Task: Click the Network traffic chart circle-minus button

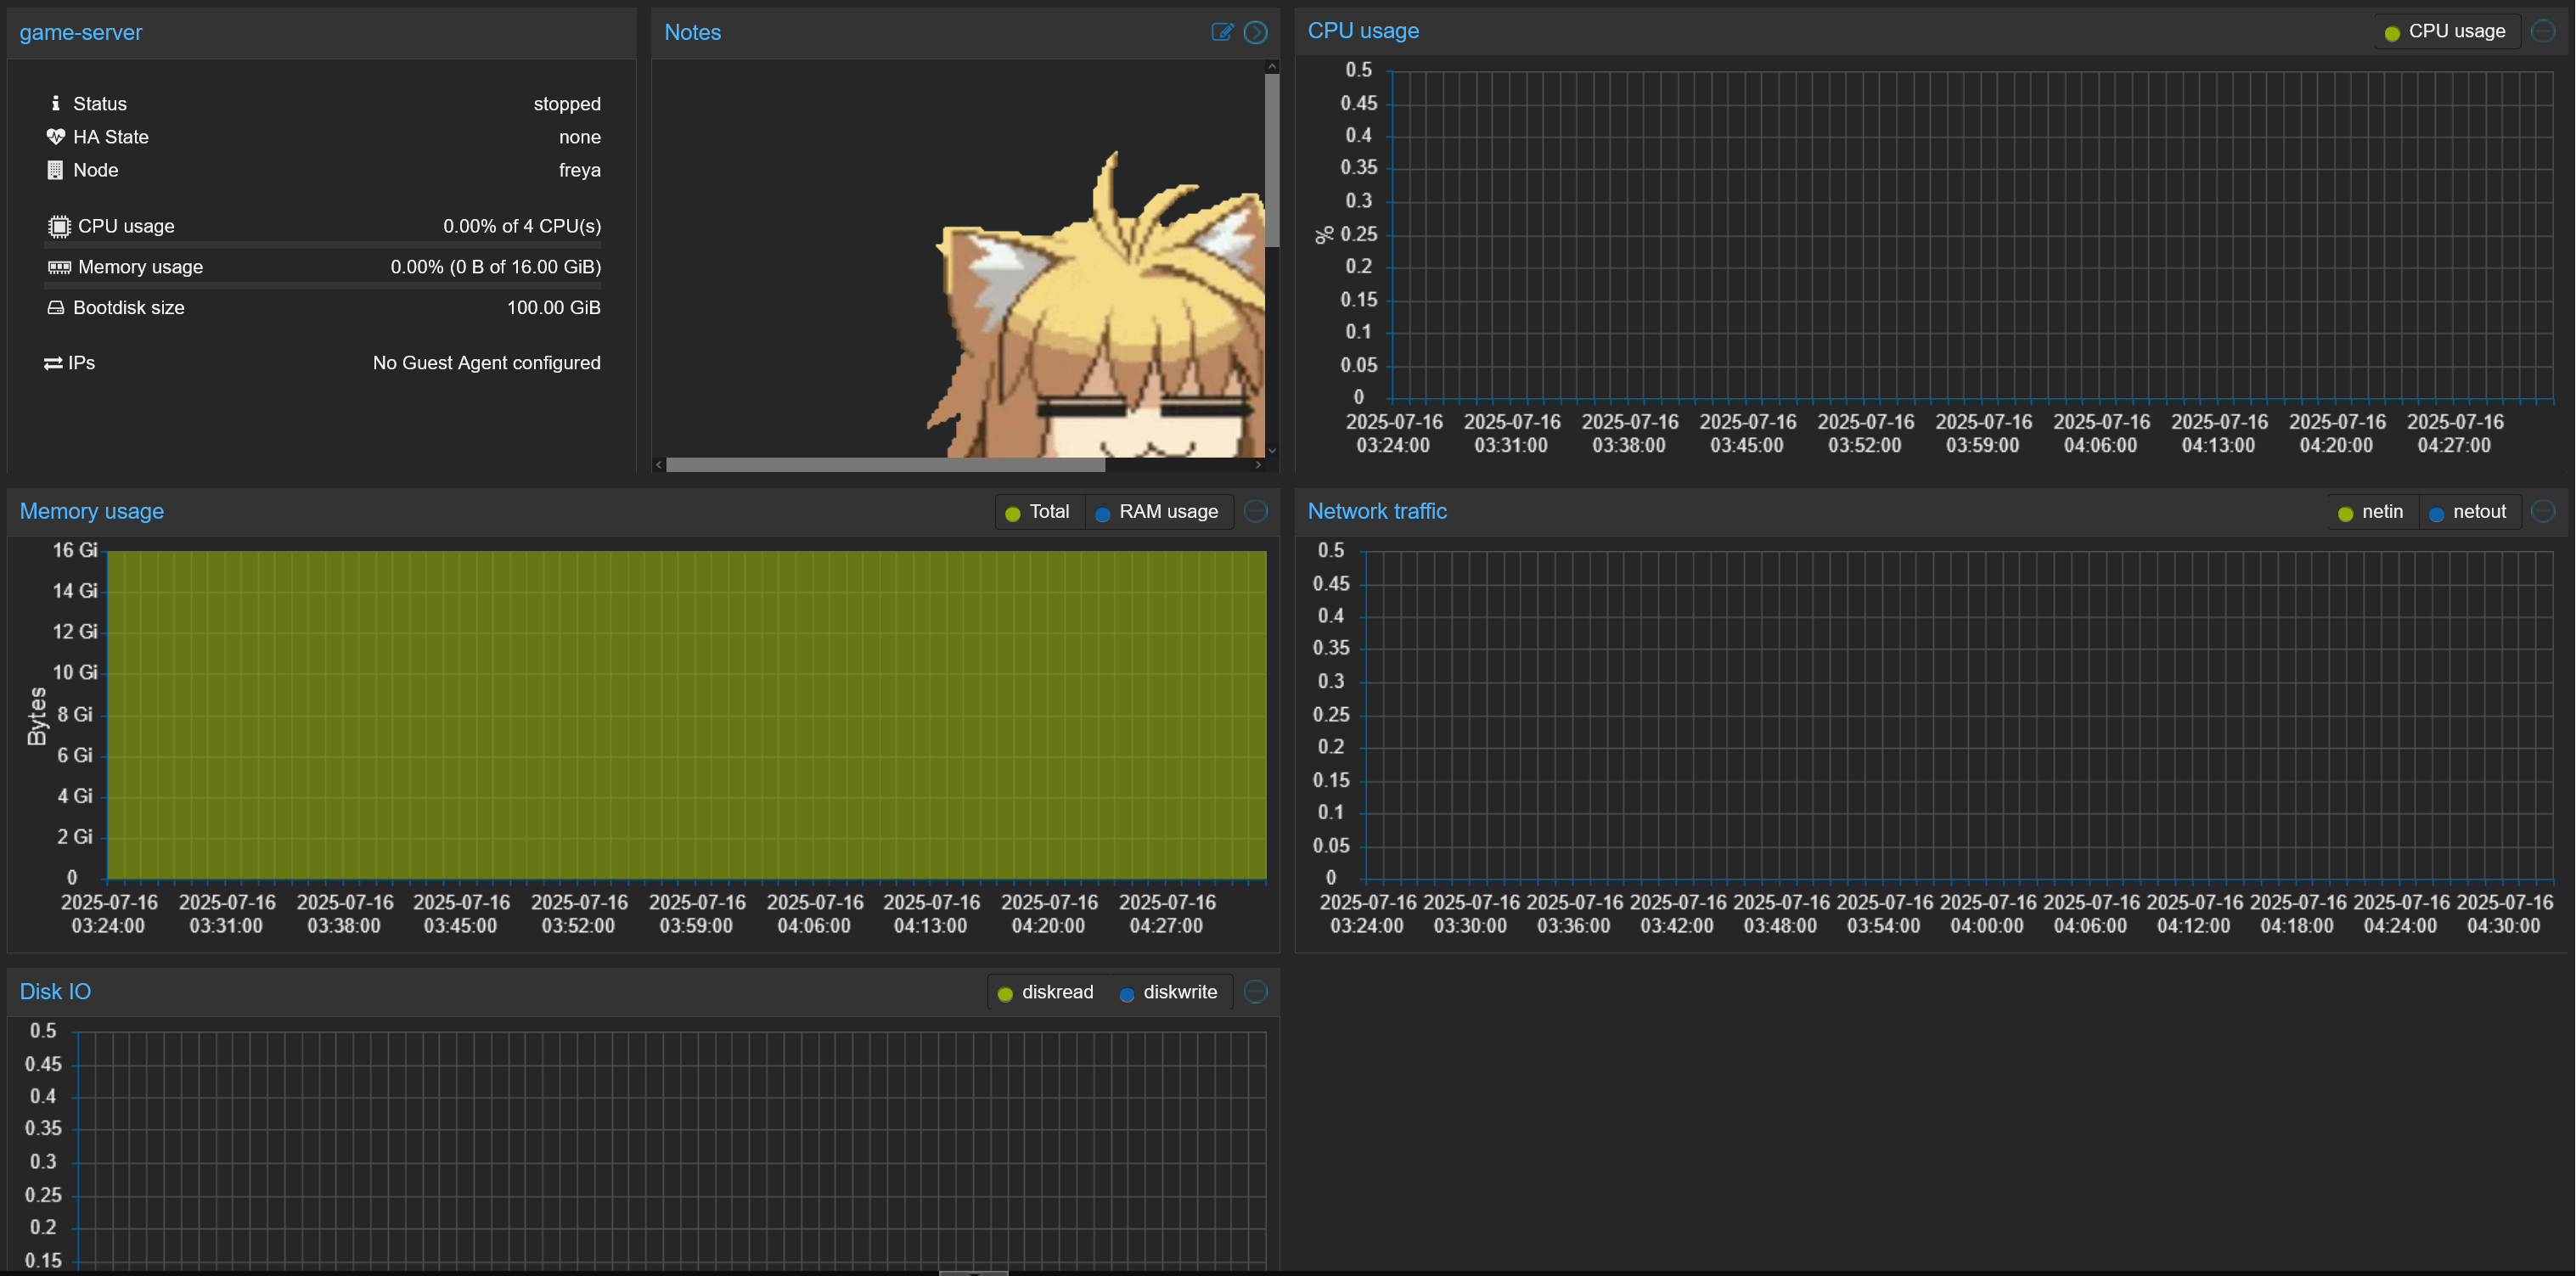Action: pyautogui.click(x=2542, y=511)
